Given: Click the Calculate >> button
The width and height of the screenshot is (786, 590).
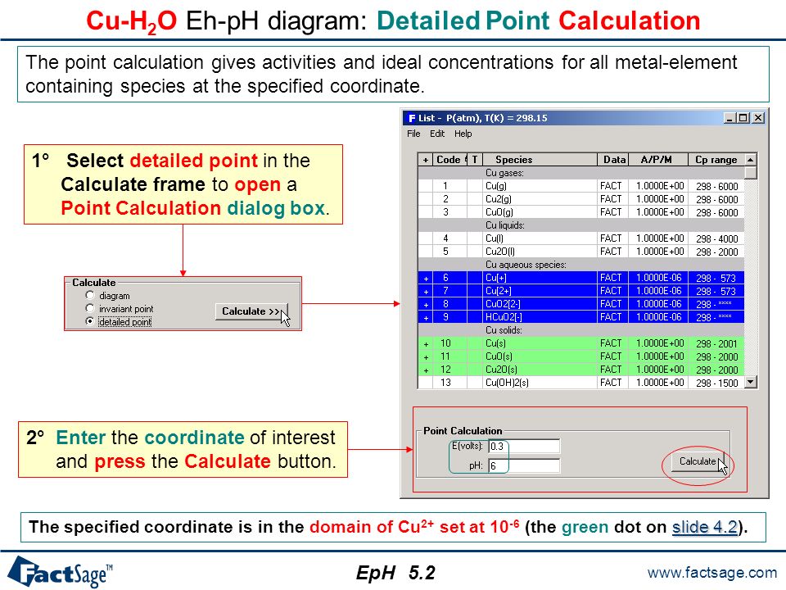Looking at the screenshot, I should click(x=251, y=311).
